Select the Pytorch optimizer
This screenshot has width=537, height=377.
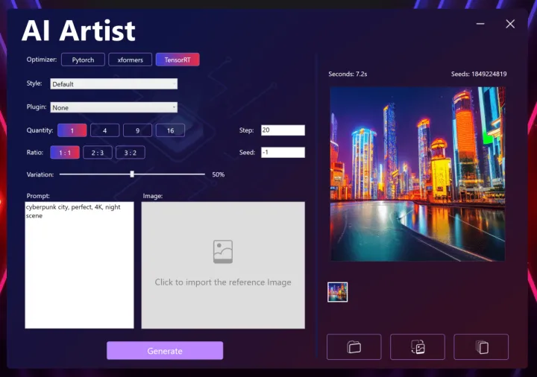pos(83,60)
